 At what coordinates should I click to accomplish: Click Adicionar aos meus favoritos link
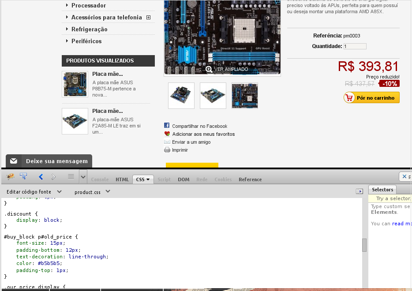[204, 134]
